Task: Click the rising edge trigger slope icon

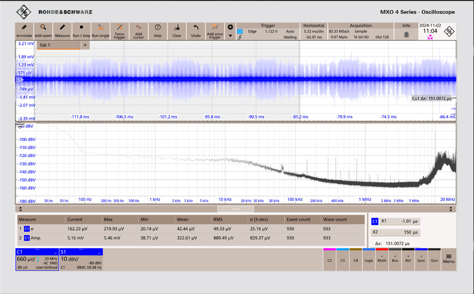Action: (x=240, y=37)
